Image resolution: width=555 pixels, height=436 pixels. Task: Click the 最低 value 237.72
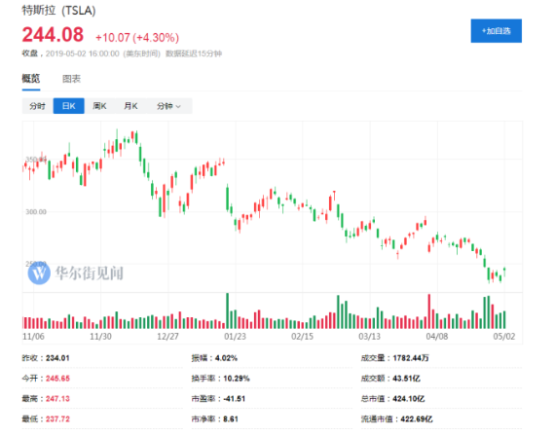[x=57, y=419]
